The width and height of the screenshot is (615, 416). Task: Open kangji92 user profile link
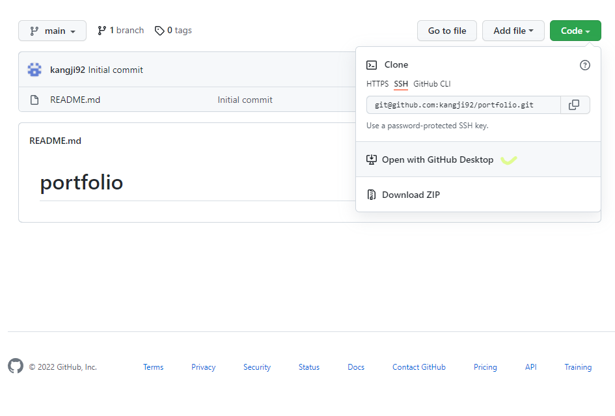coord(68,70)
